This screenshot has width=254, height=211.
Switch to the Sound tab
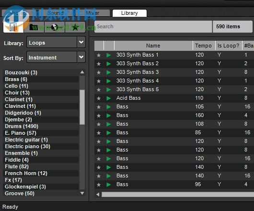[x=56, y=13]
